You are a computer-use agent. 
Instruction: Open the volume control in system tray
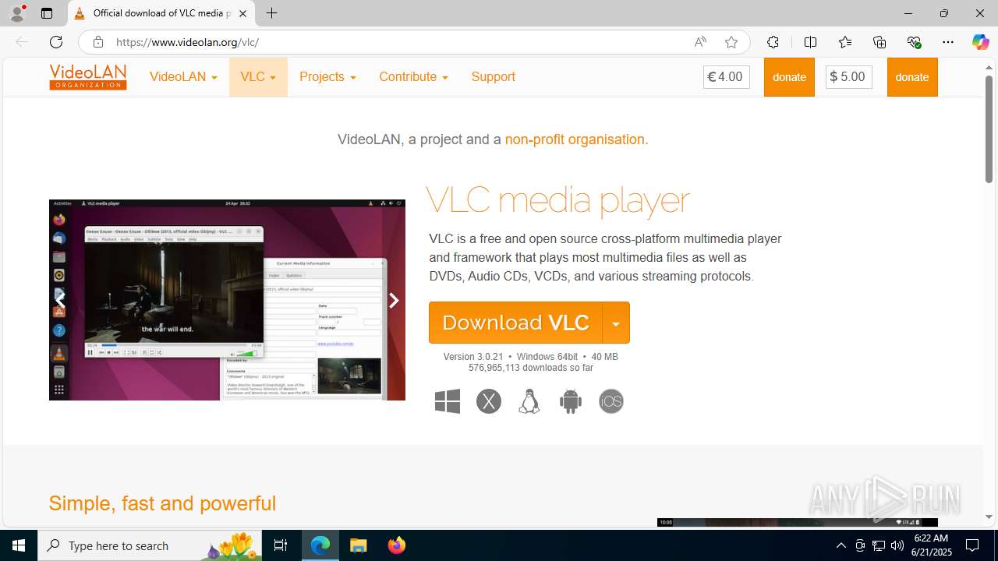coord(897,545)
